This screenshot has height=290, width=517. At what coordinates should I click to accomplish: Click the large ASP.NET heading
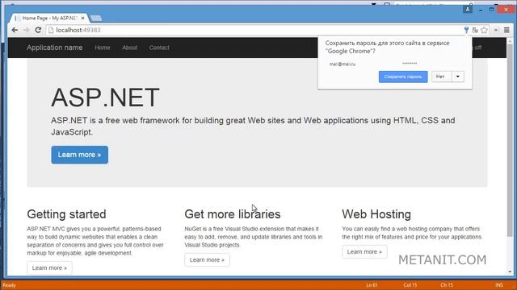106,97
